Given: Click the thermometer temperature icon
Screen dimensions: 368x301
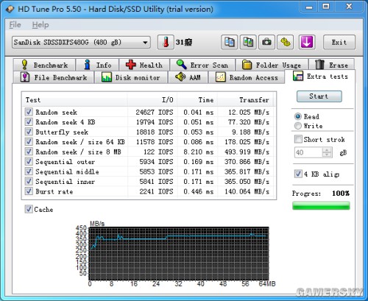Looking at the screenshot, I should tap(166, 42).
